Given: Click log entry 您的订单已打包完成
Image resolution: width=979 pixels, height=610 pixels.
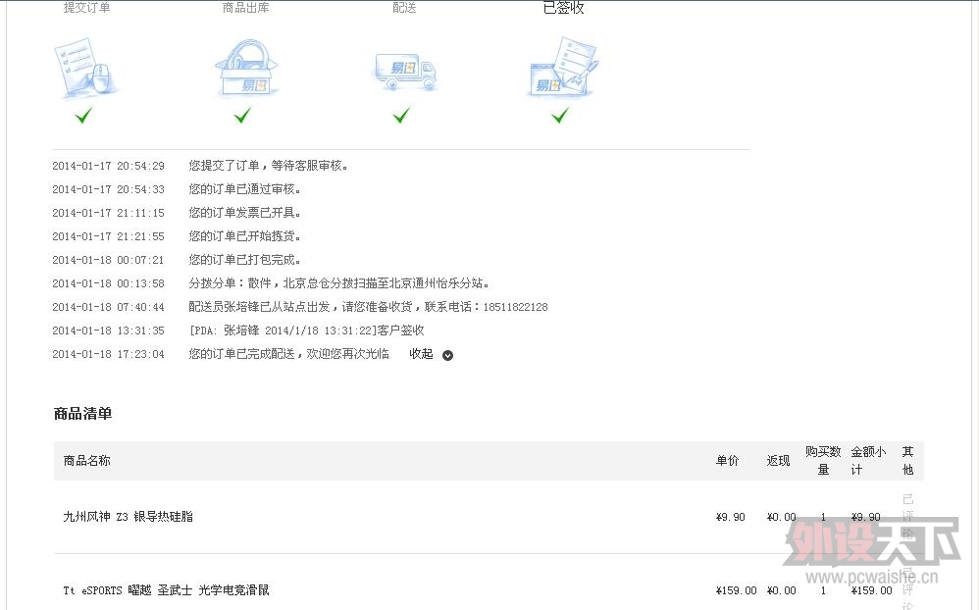Looking at the screenshot, I should point(245,260).
